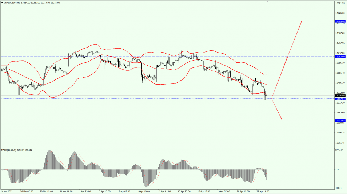Click the 1 Apr 23:00 time label
The image size is (347, 194).
coord(85,191)
